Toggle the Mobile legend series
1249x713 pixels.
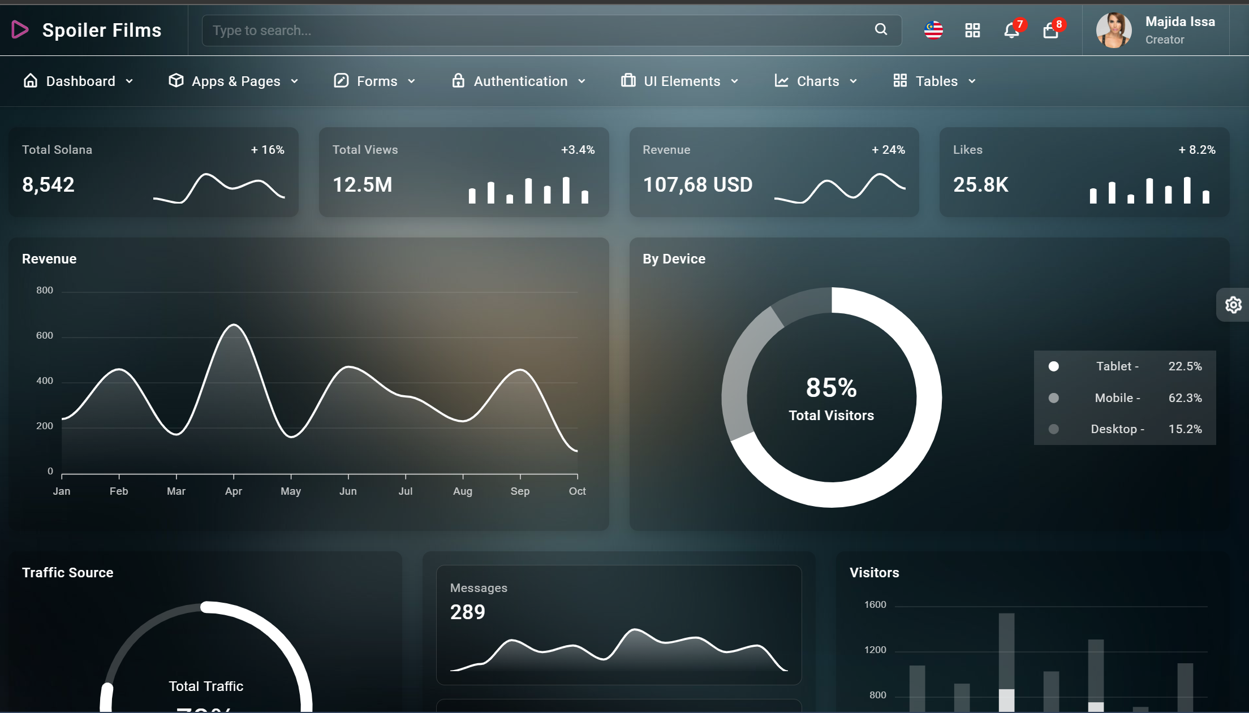pos(1118,398)
